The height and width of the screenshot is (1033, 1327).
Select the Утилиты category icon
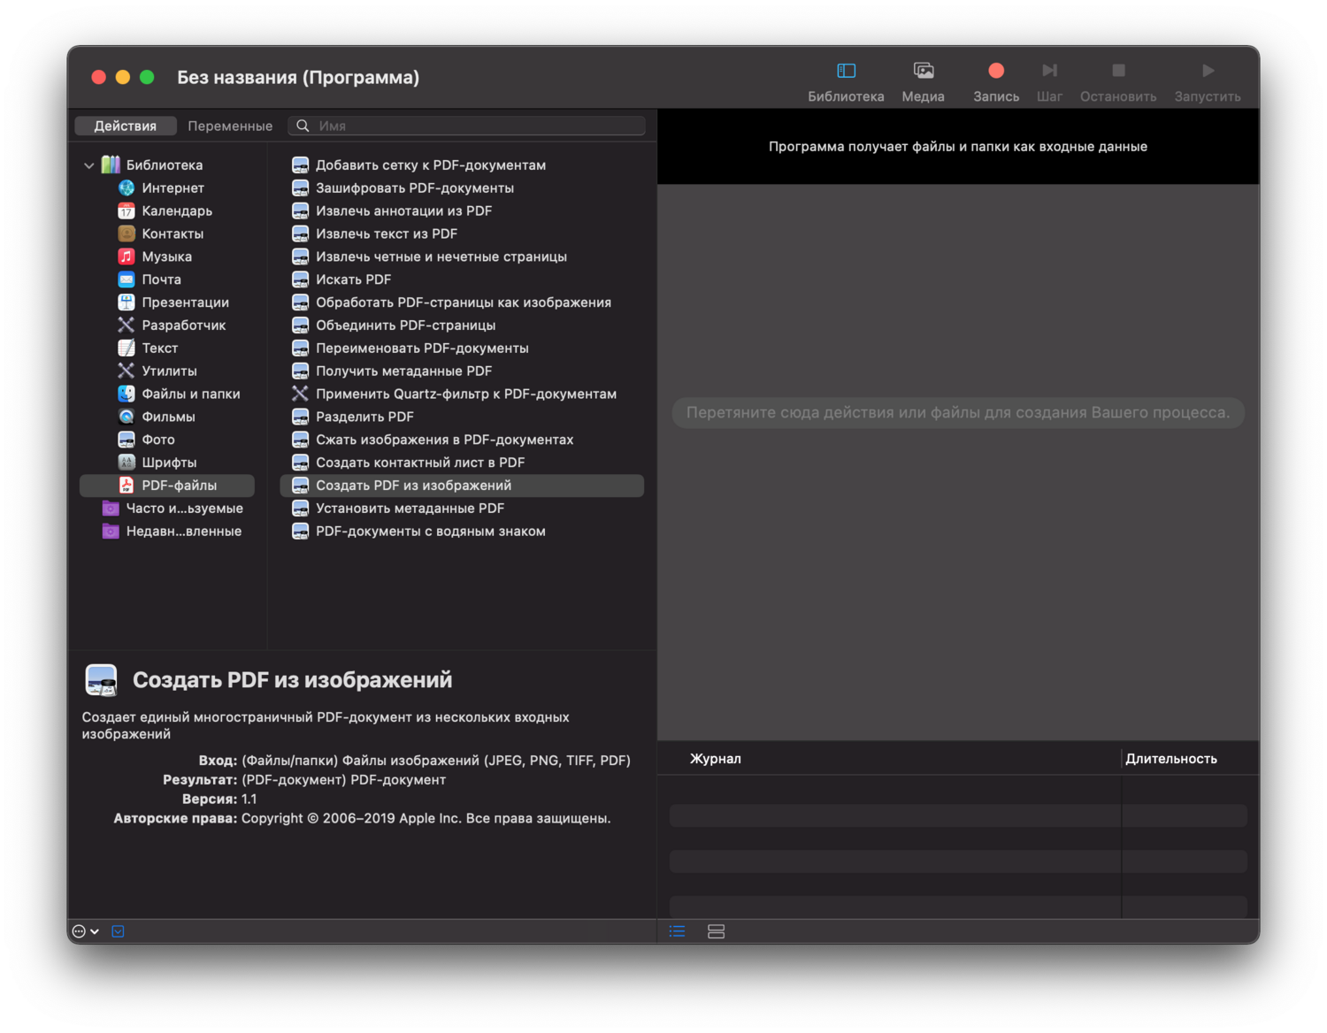[x=127, y=371]
